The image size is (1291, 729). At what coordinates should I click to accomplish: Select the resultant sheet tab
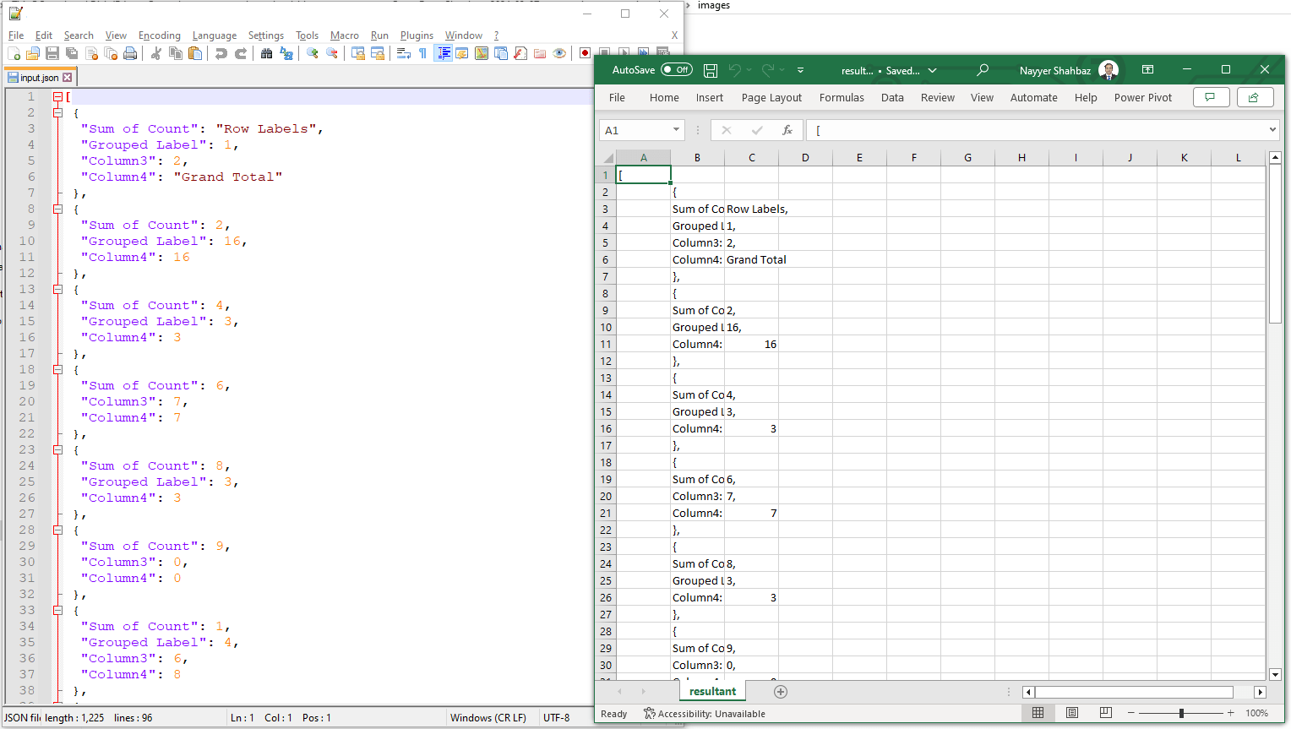tap(712, 691)
